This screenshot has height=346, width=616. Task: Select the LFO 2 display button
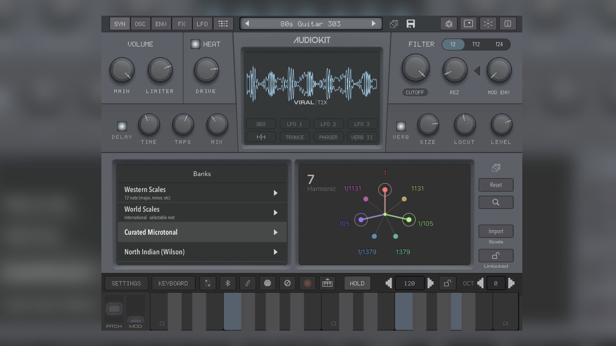[x=328, y=124]
